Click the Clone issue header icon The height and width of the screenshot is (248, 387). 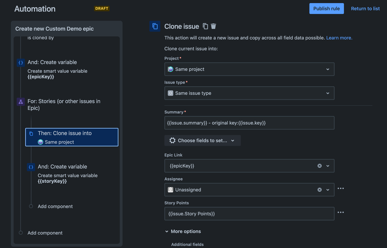[x=155, y=26]
